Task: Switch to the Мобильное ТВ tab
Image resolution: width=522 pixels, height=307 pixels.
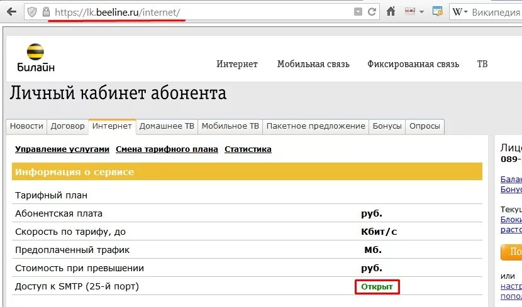Action: coord(230,126)
